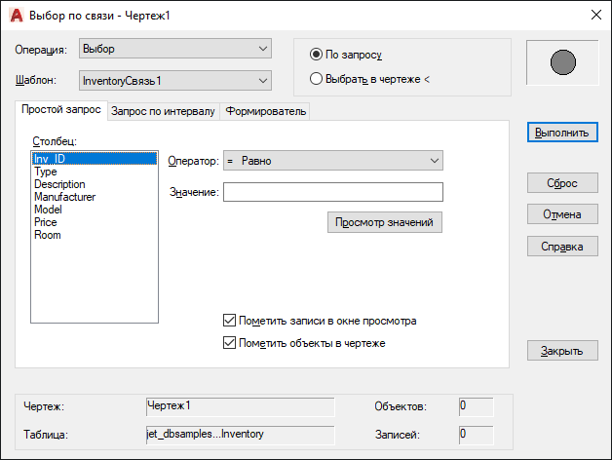The image size is (612, 460).
Task: Click the AutoCAD logo icon in title bar
Action: (16, 15)
